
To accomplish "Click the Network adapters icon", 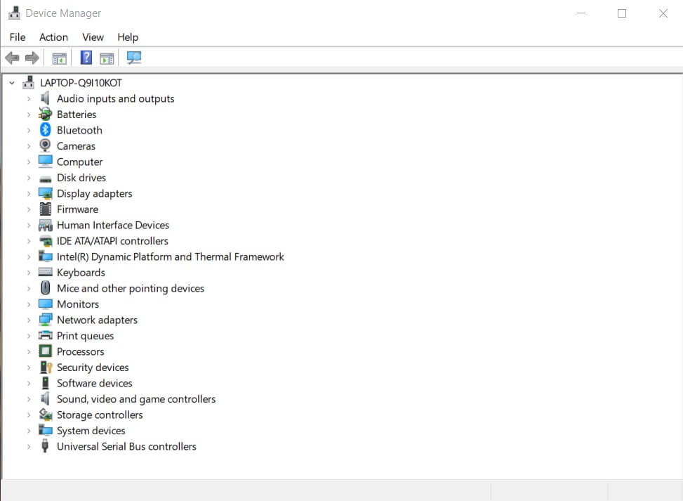I will (x=46, y=320).
